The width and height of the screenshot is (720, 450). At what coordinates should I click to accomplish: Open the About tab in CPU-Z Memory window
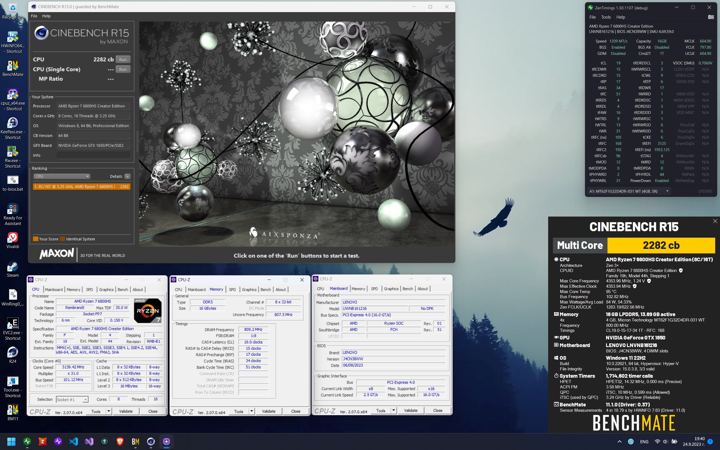(281, 290)
